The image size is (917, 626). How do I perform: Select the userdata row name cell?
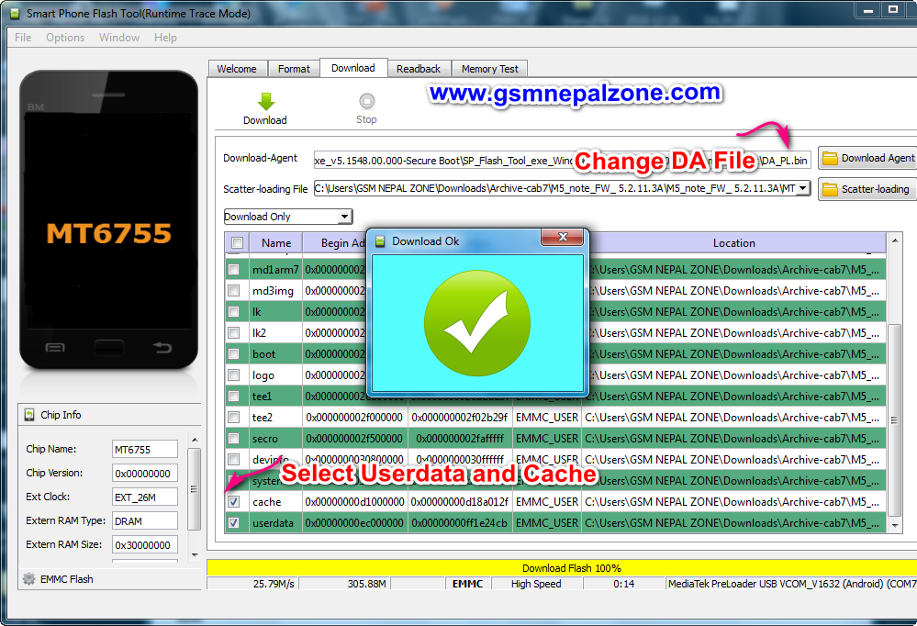276,522
